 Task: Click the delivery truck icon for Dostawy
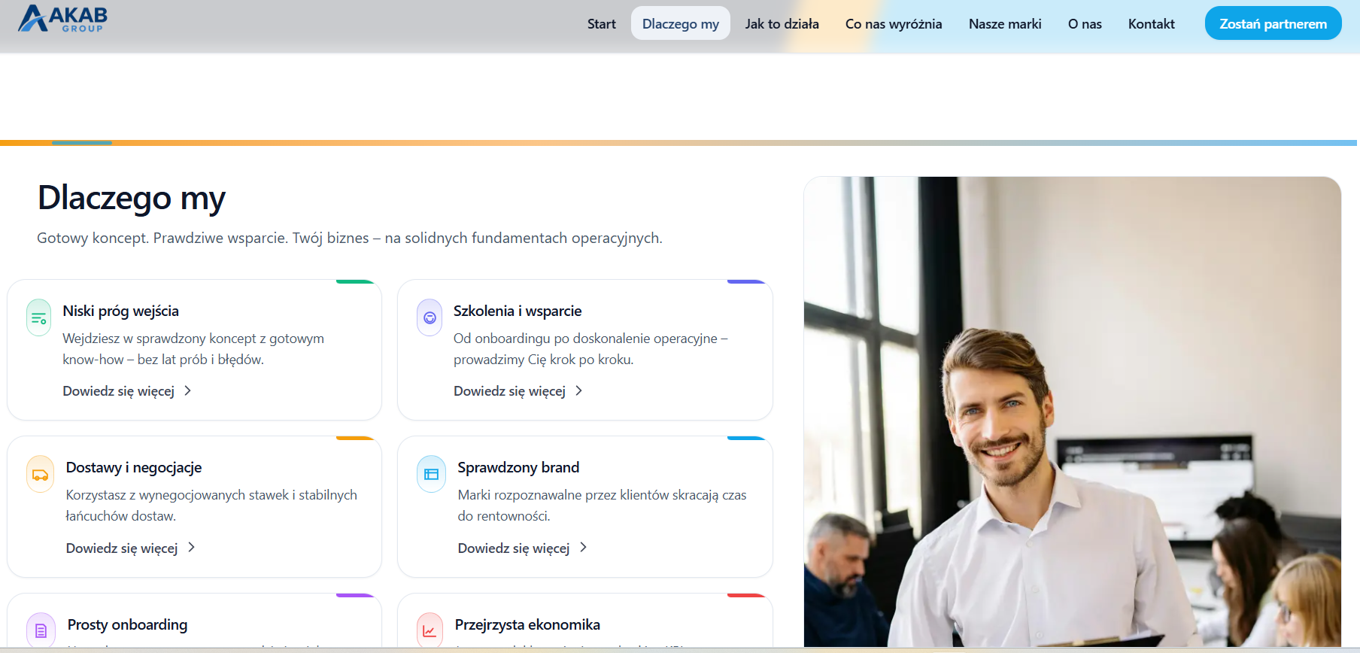click(40, 475)
